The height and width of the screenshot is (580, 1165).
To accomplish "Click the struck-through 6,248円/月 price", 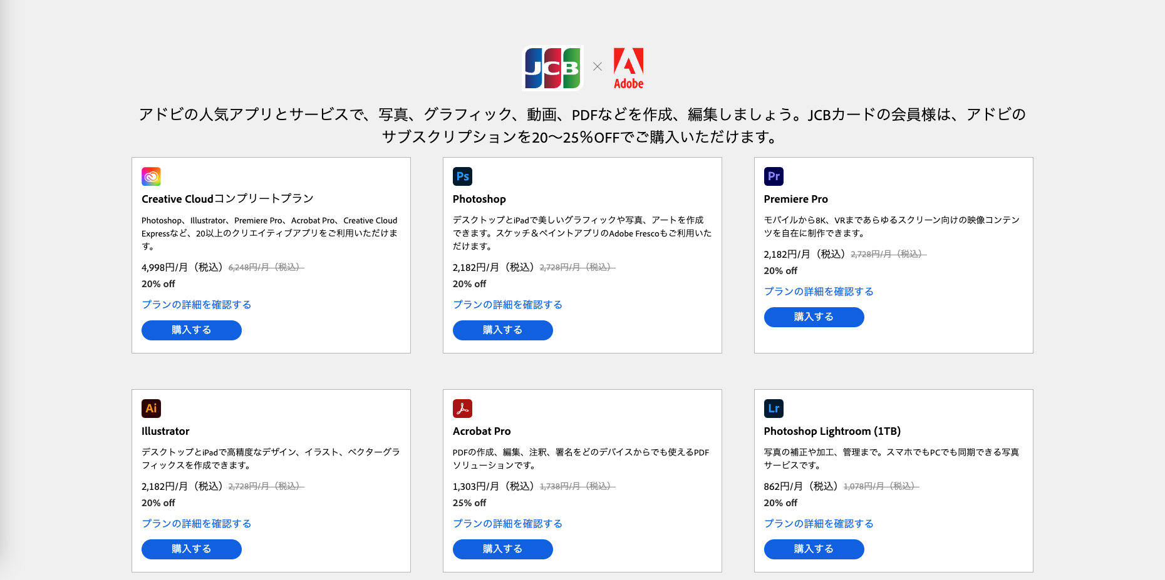I will (266, 267).
